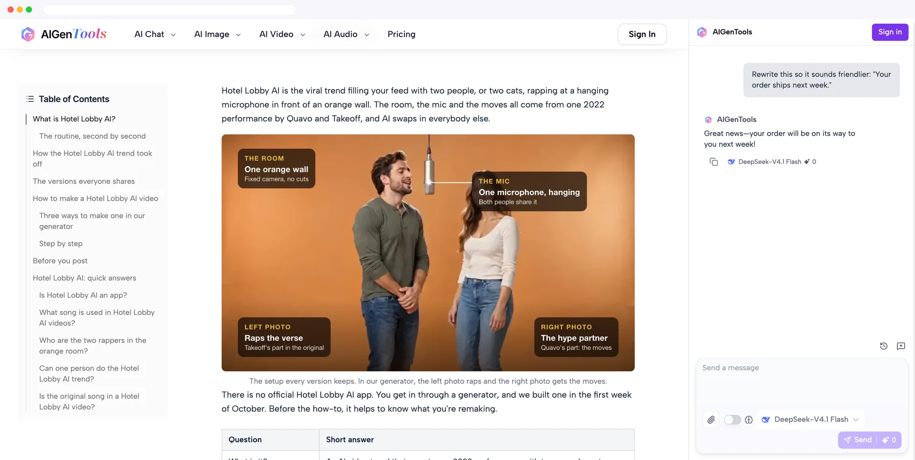The image size is (915, 460).
Task: Go to 'The versions everyone shares'
Action: tap(84, 181)
